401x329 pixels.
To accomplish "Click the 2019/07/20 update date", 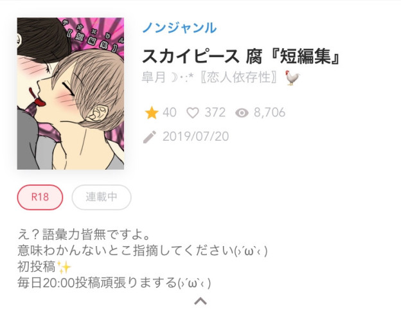I will pos(195,136).
